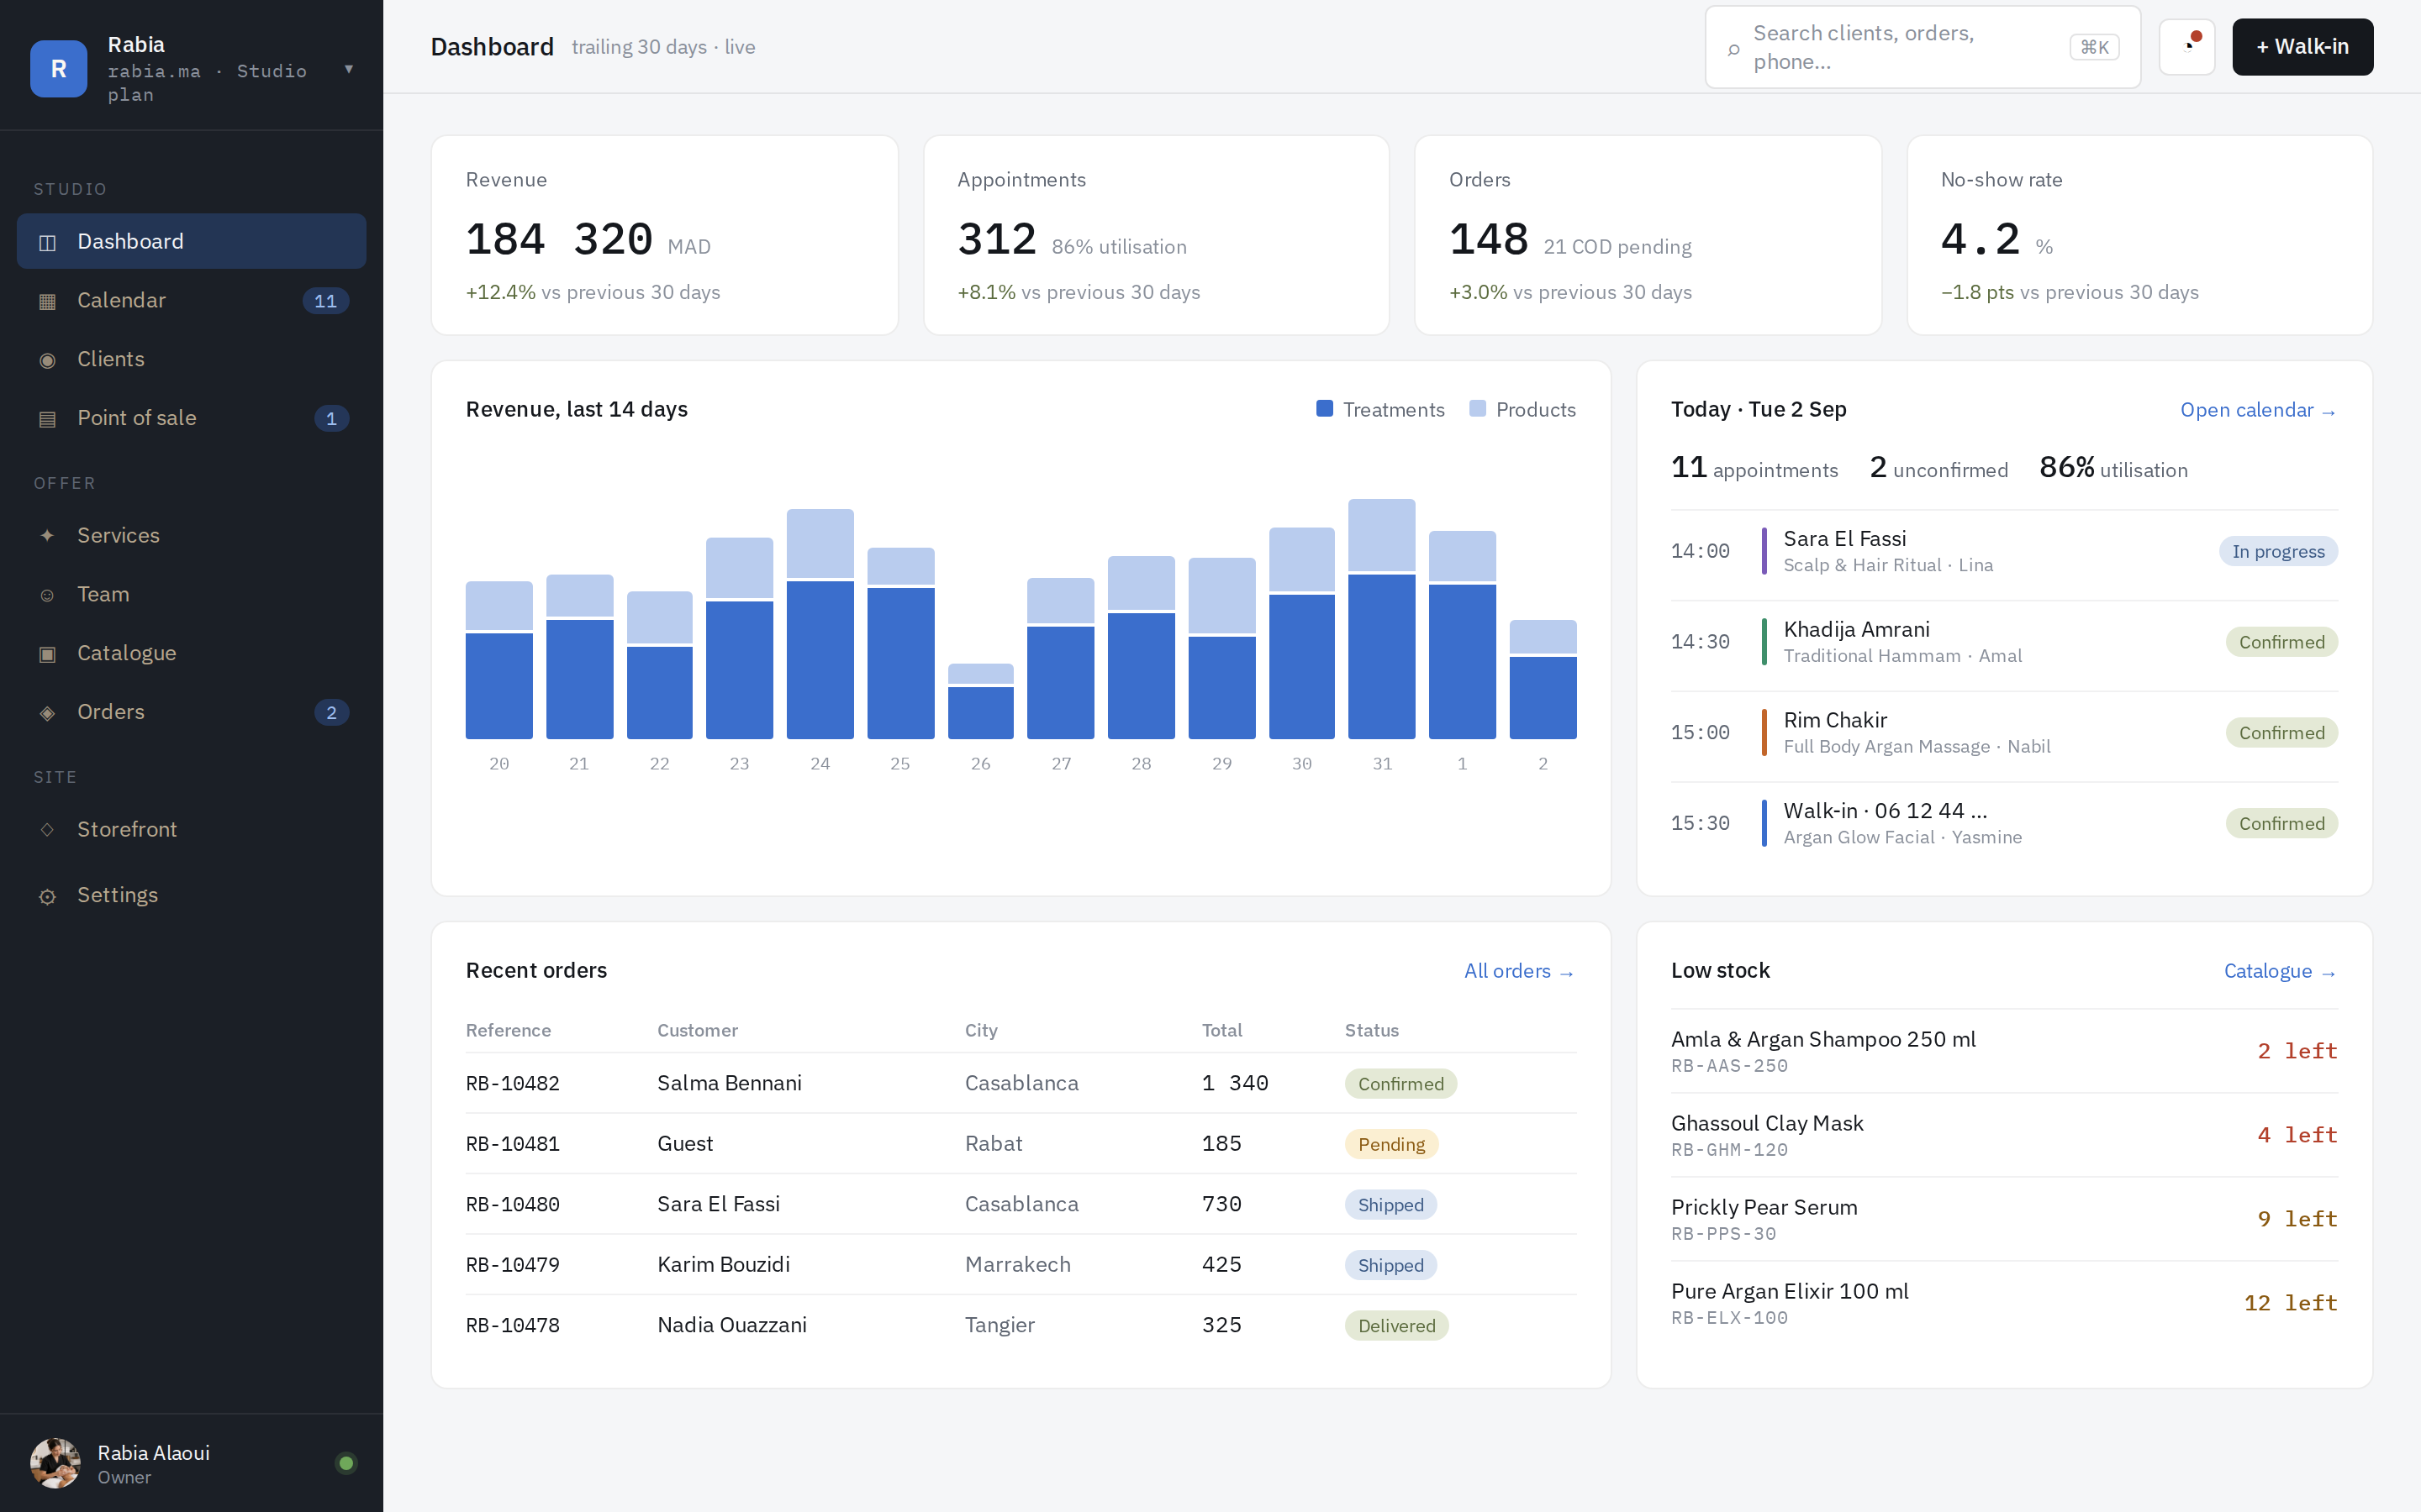This screenshot has height=1512, width=2421.
Task: Click the Revenue 184 320 MAD card
Action: click(x=664, y=235)
